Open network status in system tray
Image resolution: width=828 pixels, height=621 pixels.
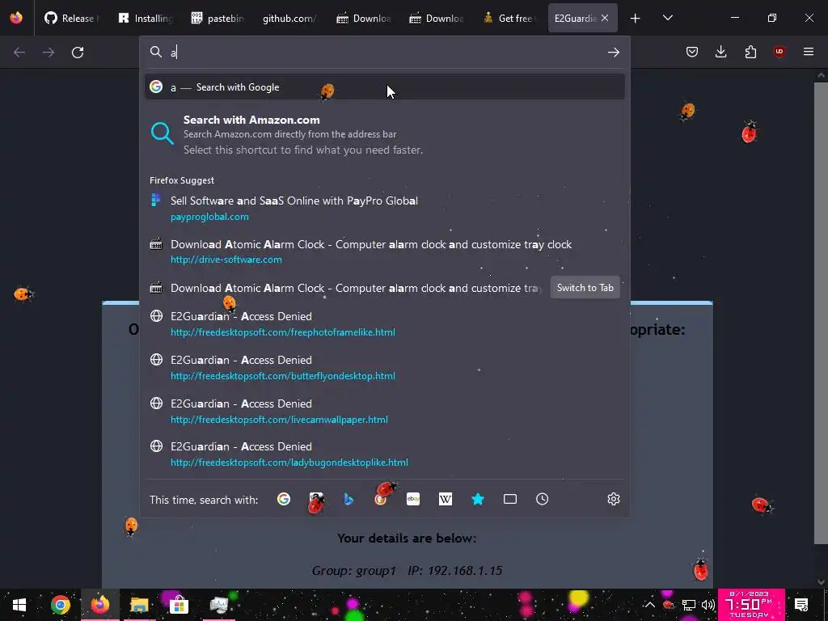pos(689,605)
